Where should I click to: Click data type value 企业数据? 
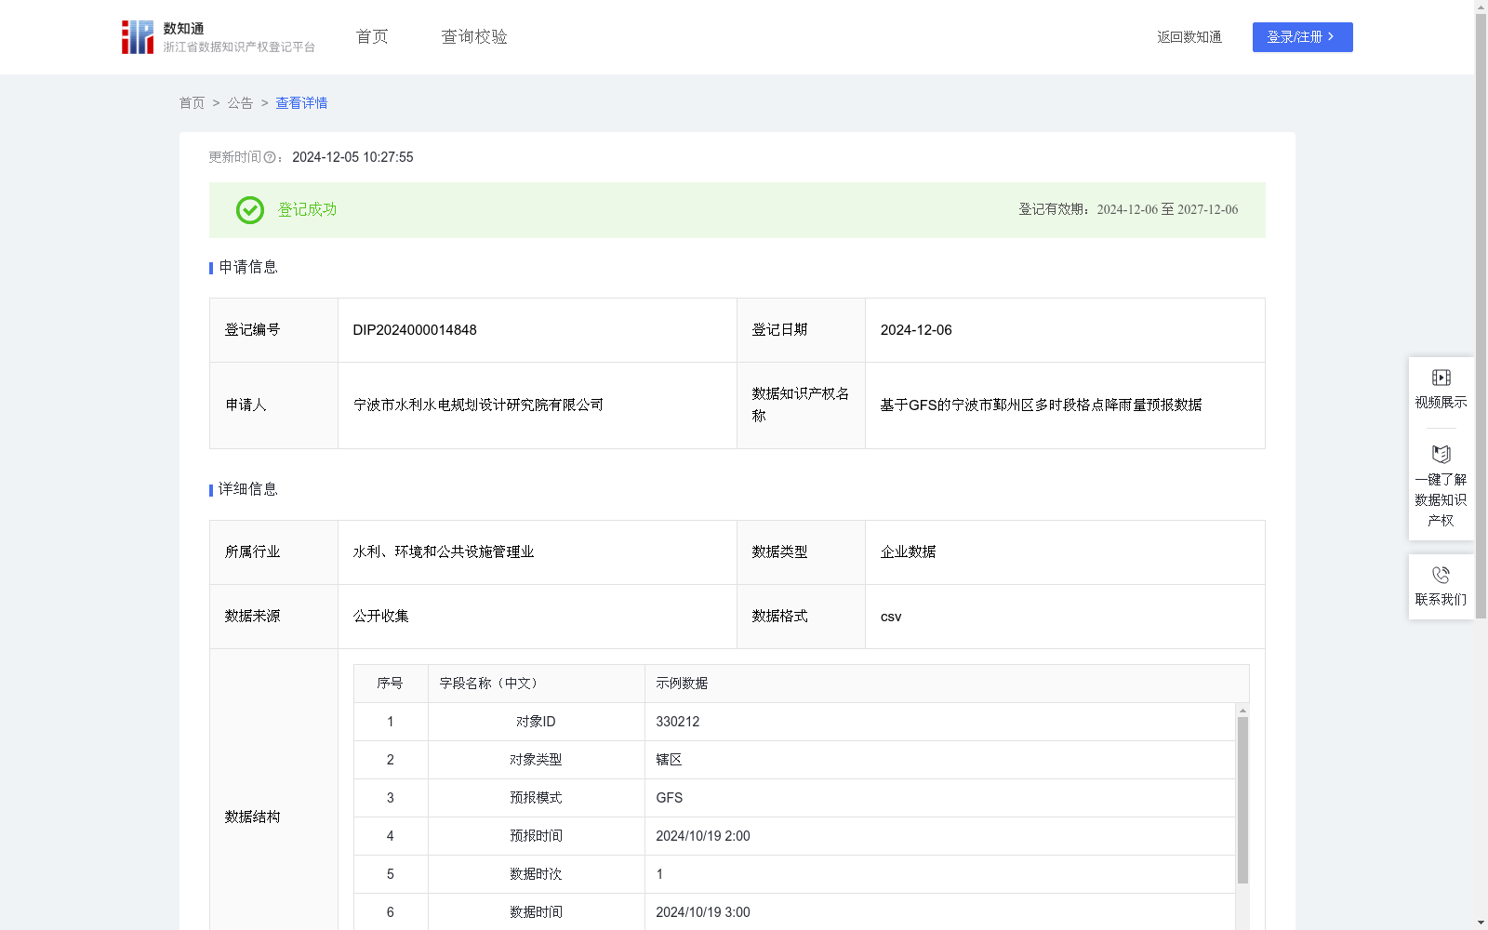click(908, 552)
